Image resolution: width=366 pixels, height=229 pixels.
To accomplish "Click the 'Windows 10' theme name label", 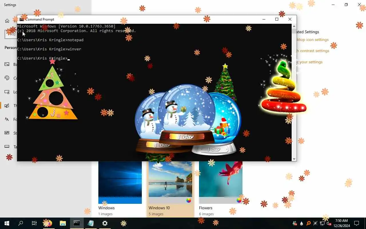I will pyautogui.click(x=159, y=208).
